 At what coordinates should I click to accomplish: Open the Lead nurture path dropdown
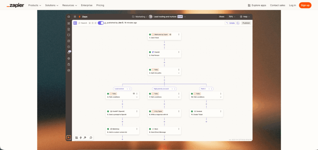point(127,89)
